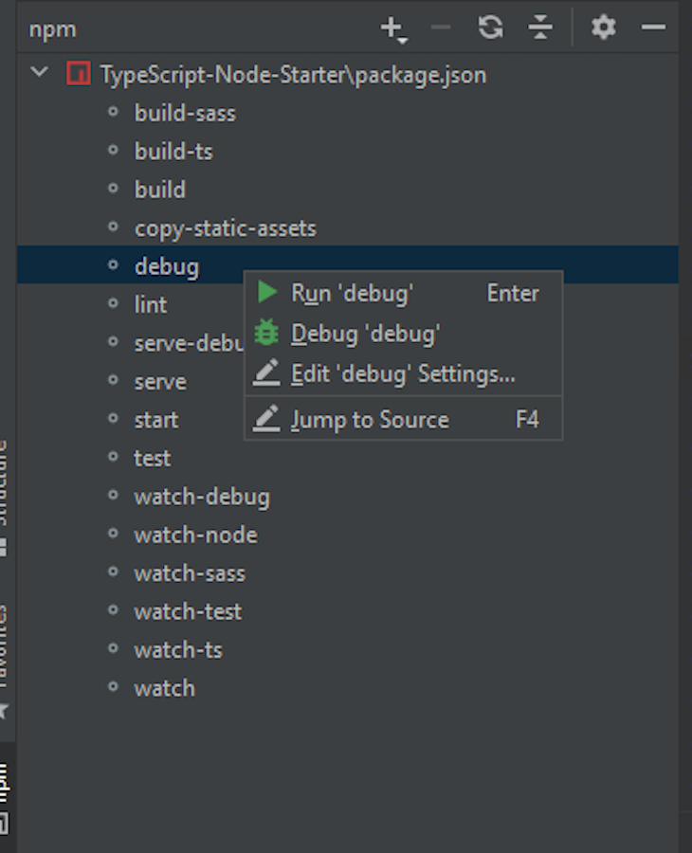
Task: Select the watch-test script
Action: [187, 611]
